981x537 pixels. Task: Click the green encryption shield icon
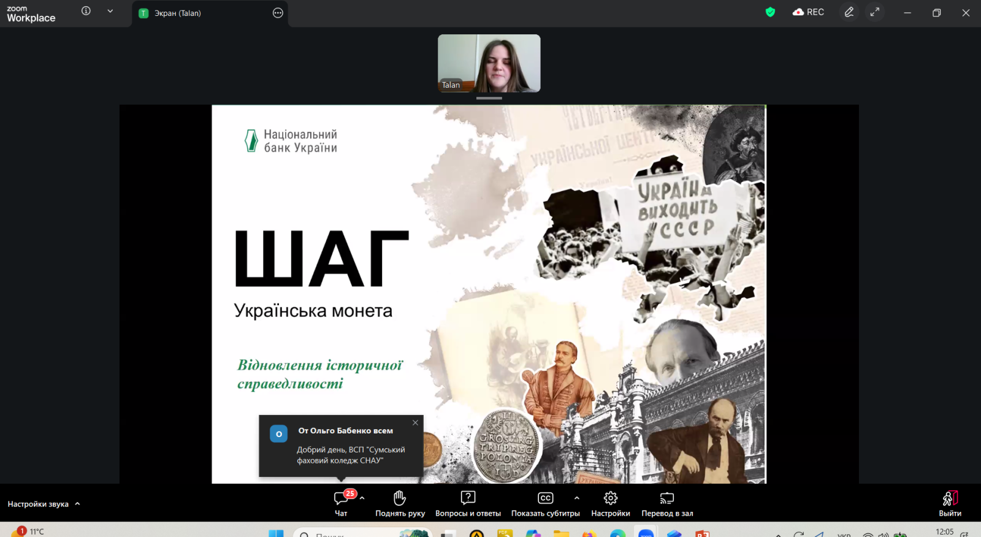click(x=770, y=12)
